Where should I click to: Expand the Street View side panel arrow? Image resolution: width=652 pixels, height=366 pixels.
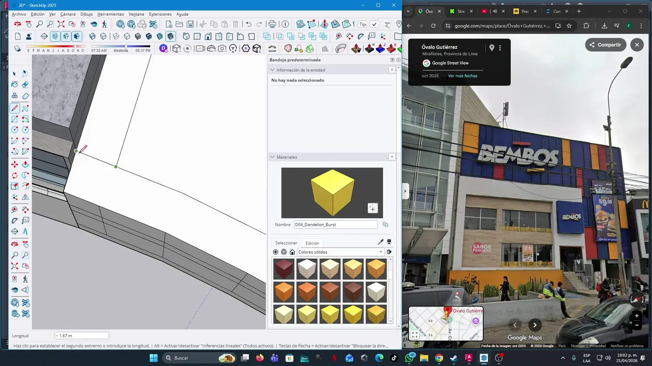[405, 191]
